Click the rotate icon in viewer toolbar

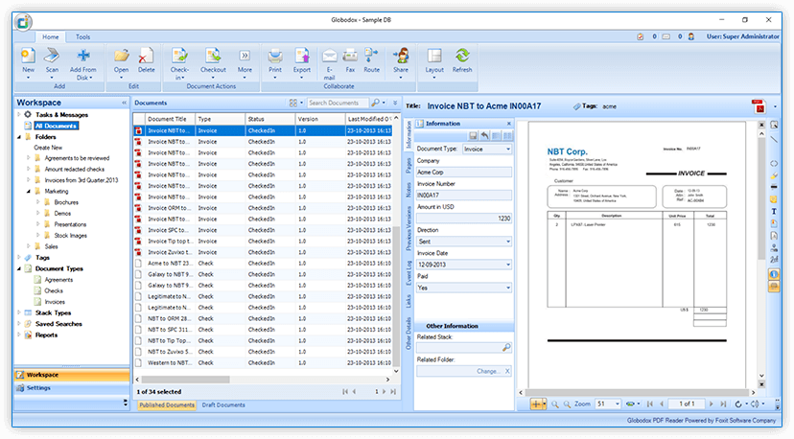[x=738, y=404]
